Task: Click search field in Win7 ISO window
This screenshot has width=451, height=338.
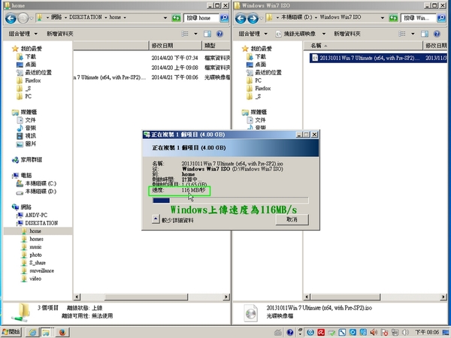Action: coord(419,18)
